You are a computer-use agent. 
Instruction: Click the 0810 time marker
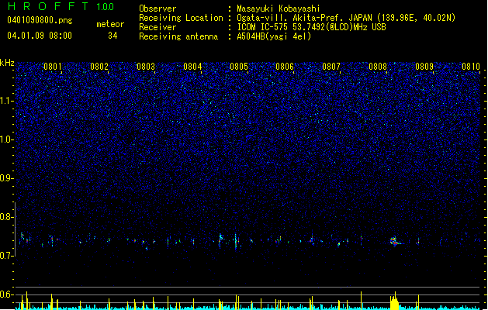[x=471, y=67]
